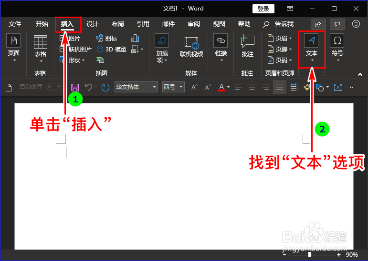368x261 pixels.
Task: Align text right
Action: point(266,87)
